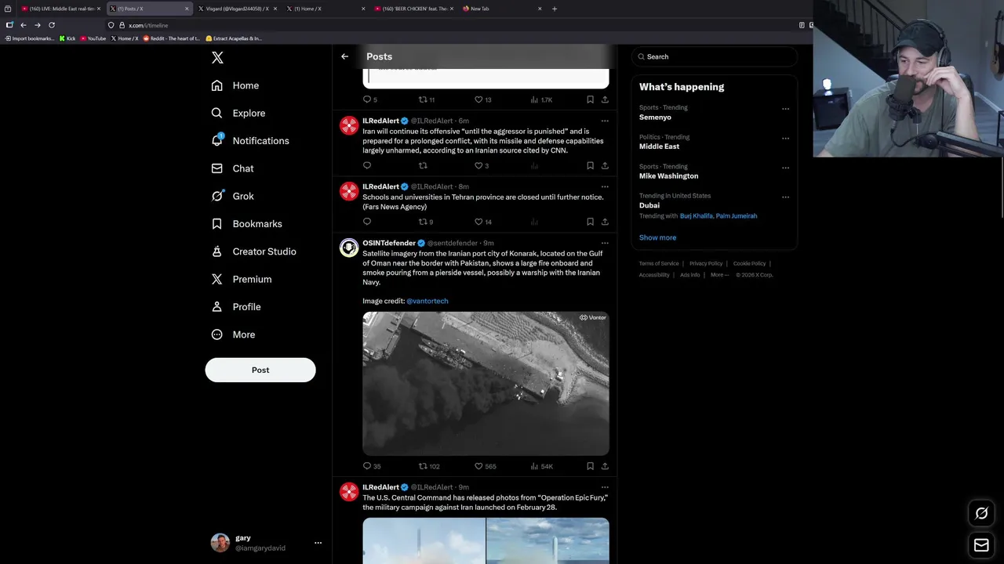Like OSINTdefender post with 565 likes
The width and height of the screenshot is (1004, 564).
486,466
